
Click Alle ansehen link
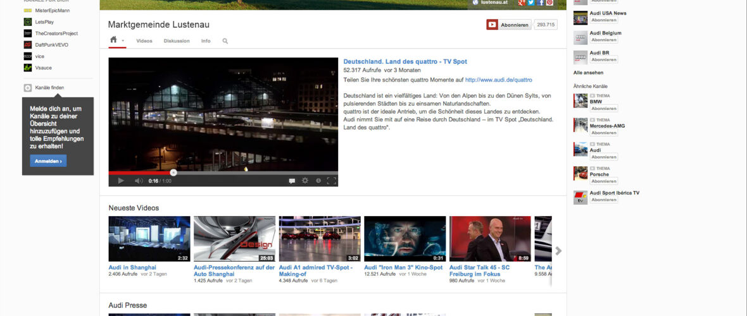[x=588, y=73]
